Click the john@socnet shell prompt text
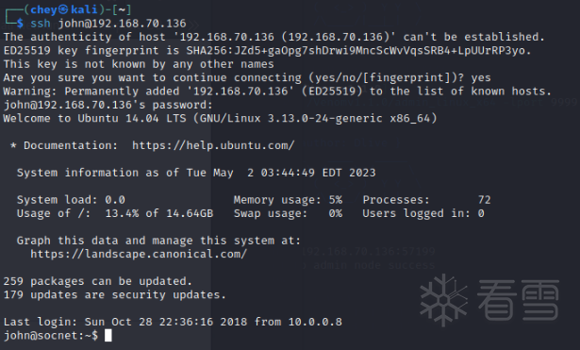Screen dimensions: 580x350 51,336
